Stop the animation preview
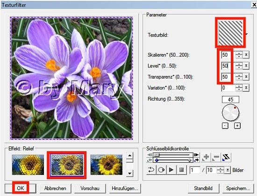 click(181, 170)
